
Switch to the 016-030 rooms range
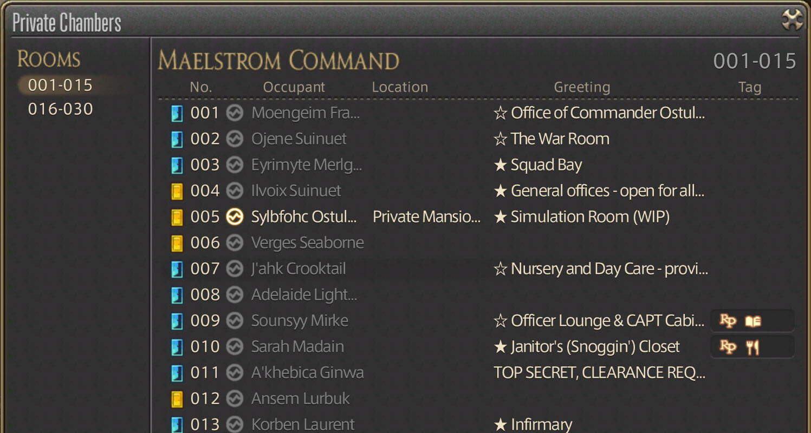tap(60, 109)
